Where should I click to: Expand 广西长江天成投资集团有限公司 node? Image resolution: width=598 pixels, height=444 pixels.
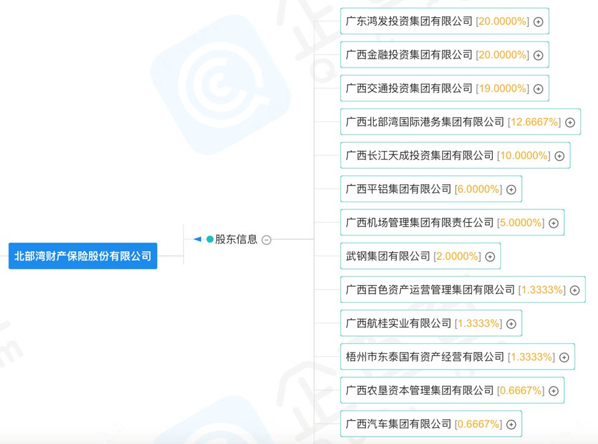click(559, 155)
